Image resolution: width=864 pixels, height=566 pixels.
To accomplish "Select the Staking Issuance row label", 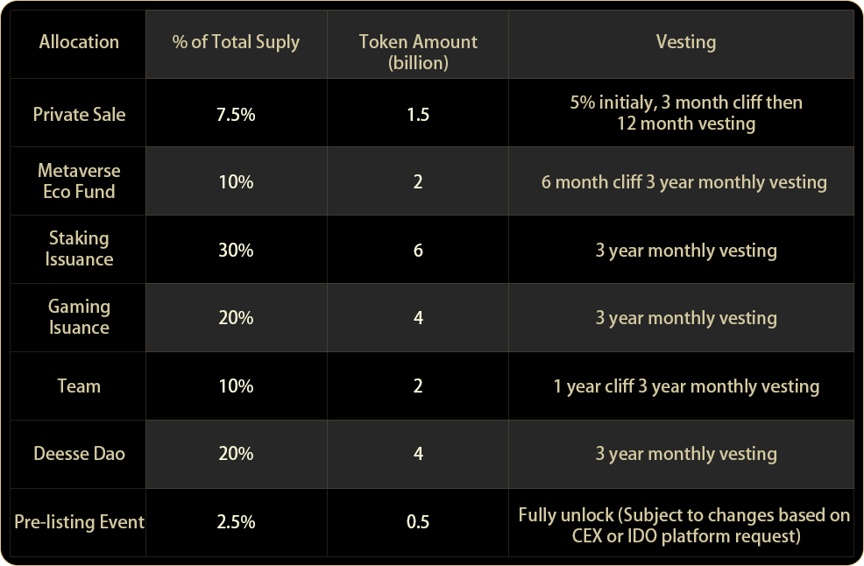I will pos(79,249).
